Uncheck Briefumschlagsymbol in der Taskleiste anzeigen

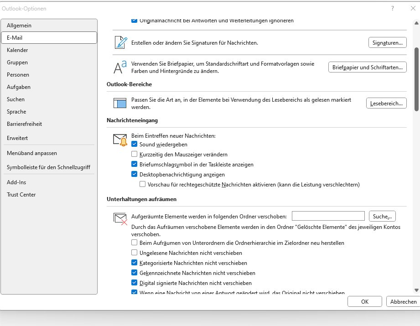click(134, 164)
